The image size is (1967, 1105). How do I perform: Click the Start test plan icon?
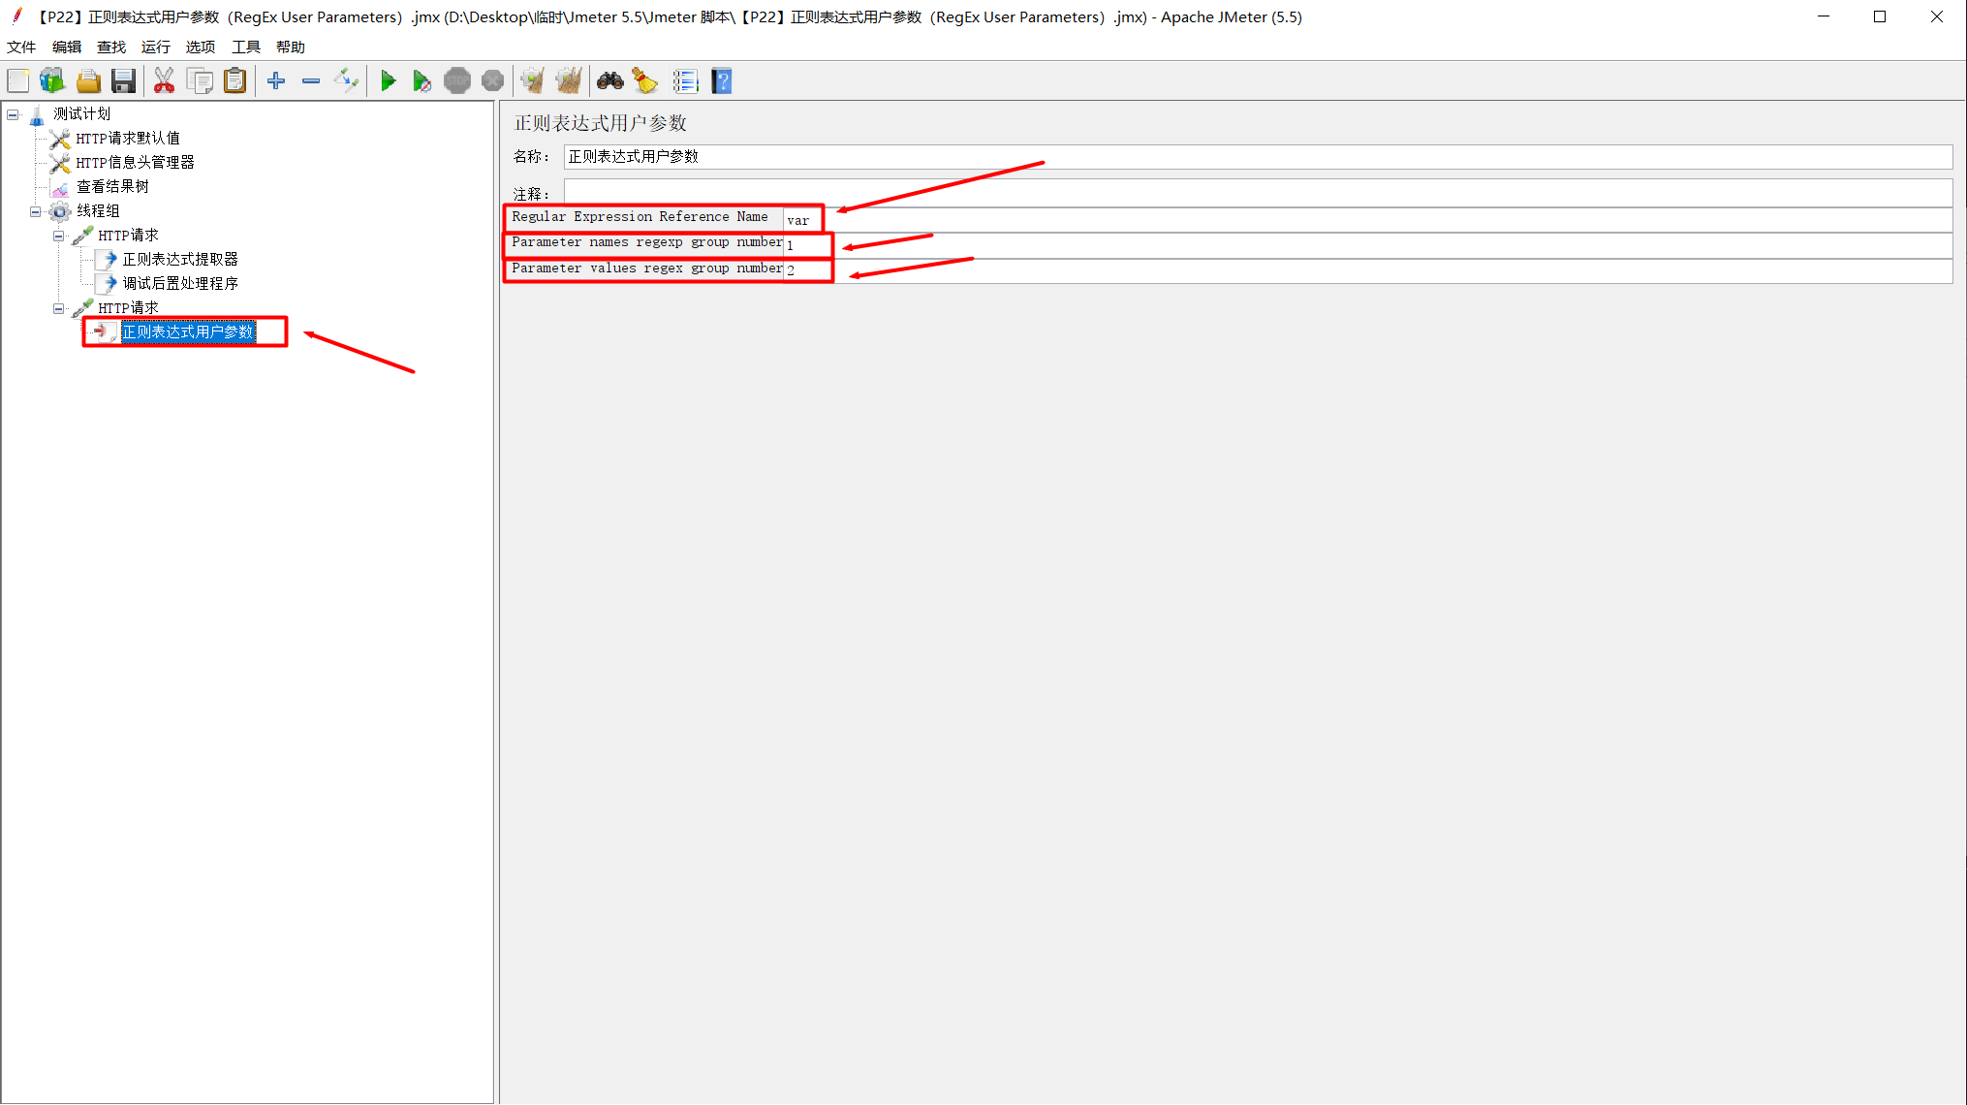[390, 82]
